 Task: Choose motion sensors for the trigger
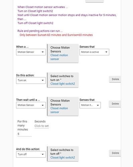[x=63, y=53]
